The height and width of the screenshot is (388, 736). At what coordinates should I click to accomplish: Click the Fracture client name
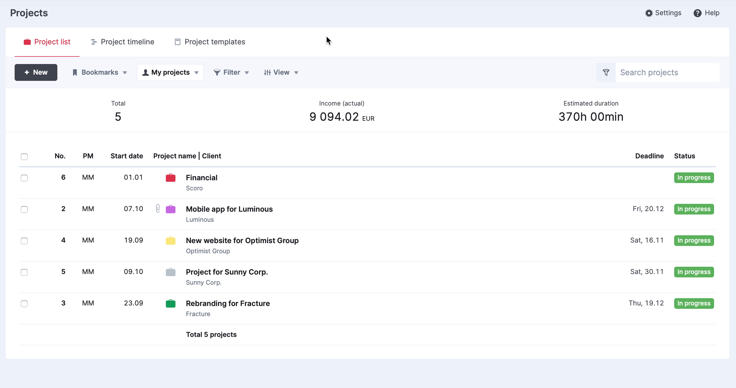point(198,314)
